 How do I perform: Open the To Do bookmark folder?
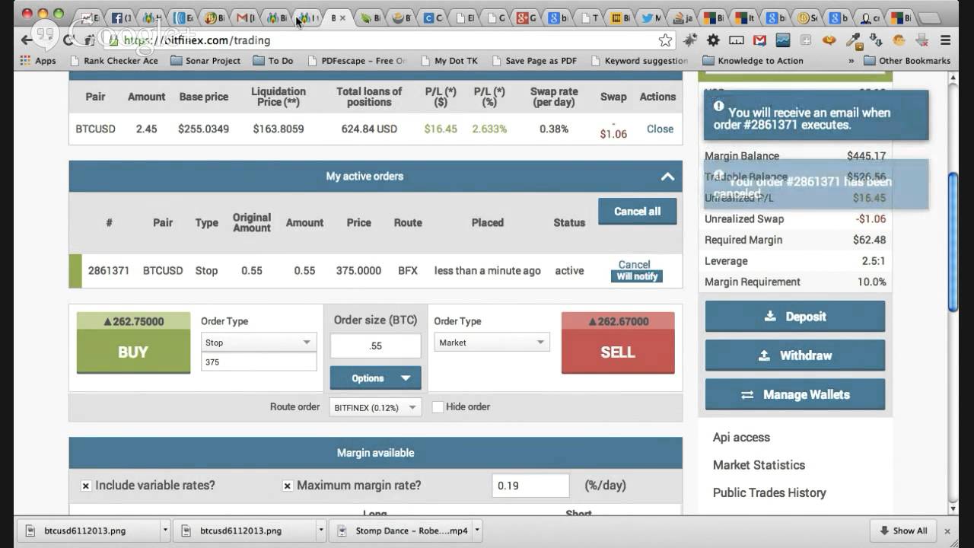272,61
